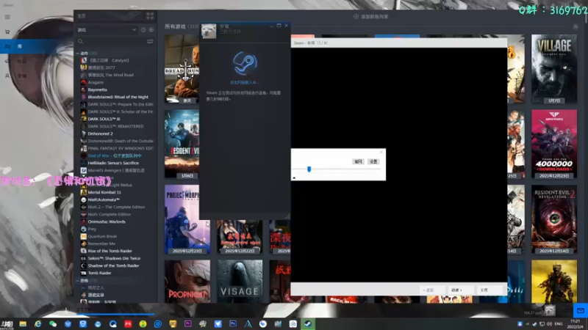This screenshot has width=588, height=330.
Task: Click the friend avatar in friends window
Action: coord(209,31)
